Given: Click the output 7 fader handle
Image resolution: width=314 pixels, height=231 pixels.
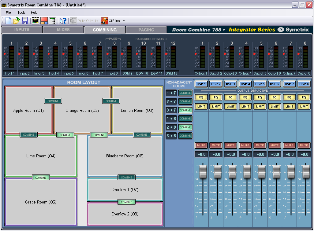Looking at the screenshot, I should [x=291, y=172].
